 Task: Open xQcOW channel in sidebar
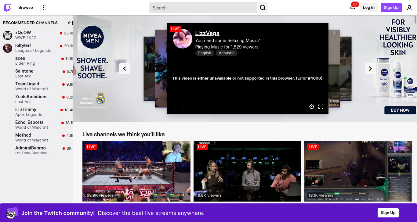click(x=37, y=35)
